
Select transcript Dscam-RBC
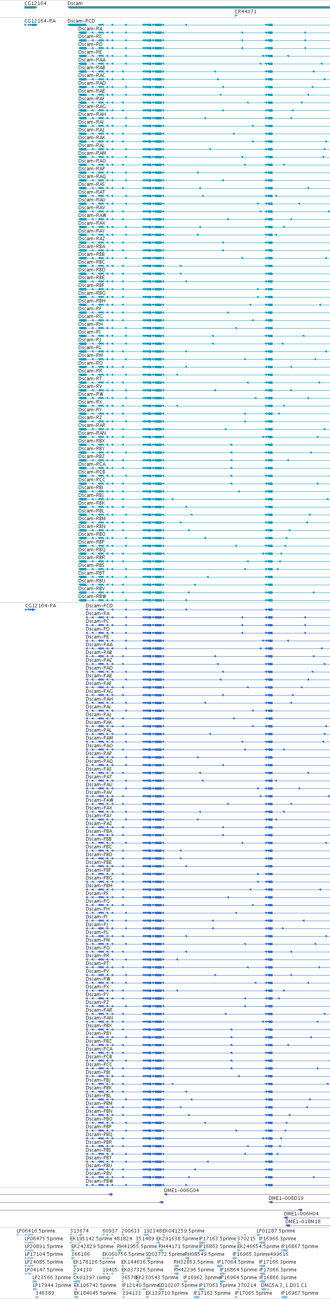[x=92, y=262]
